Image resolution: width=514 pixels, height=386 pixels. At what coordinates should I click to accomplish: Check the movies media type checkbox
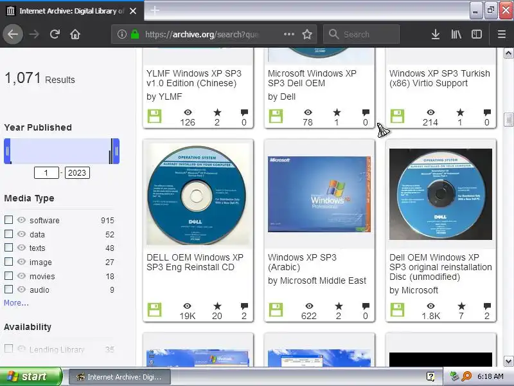click(x=9, y=276)
